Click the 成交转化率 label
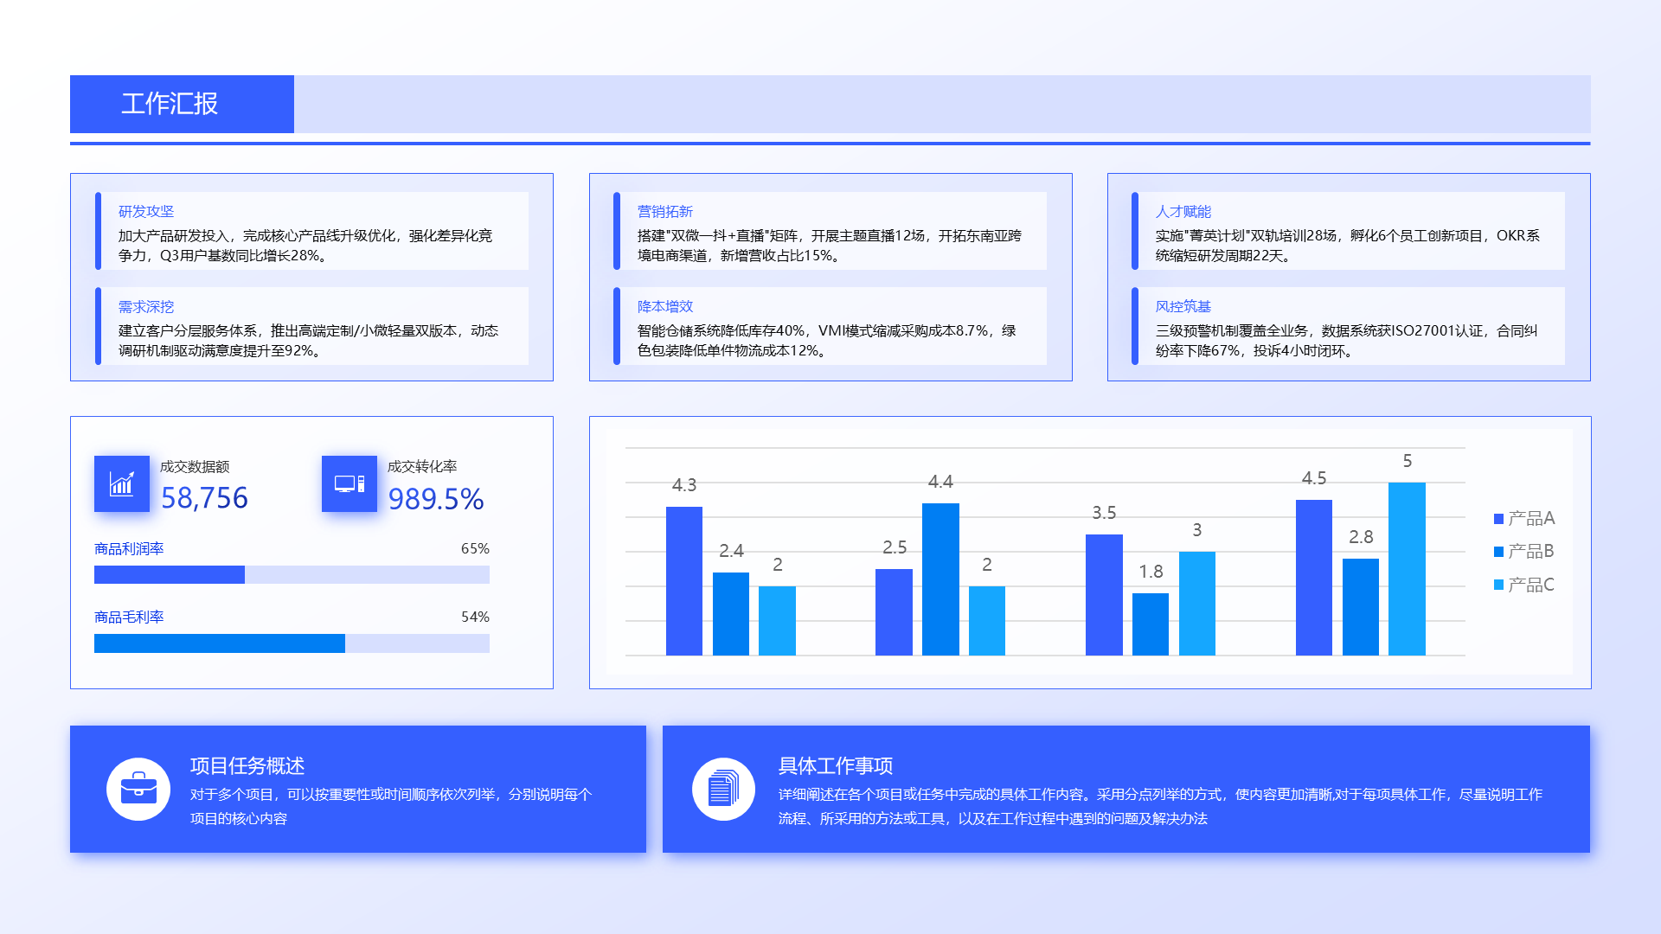Viewport: 1661px width, 934px height. click(422, 467)
